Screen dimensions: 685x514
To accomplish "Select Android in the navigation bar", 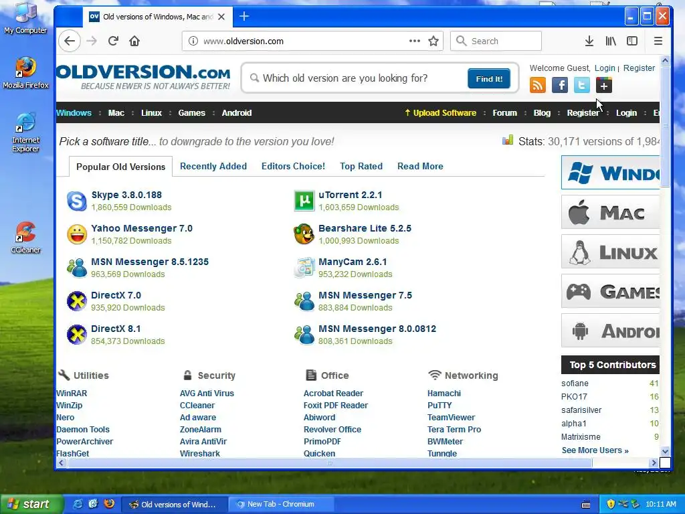I will point(237,112).
